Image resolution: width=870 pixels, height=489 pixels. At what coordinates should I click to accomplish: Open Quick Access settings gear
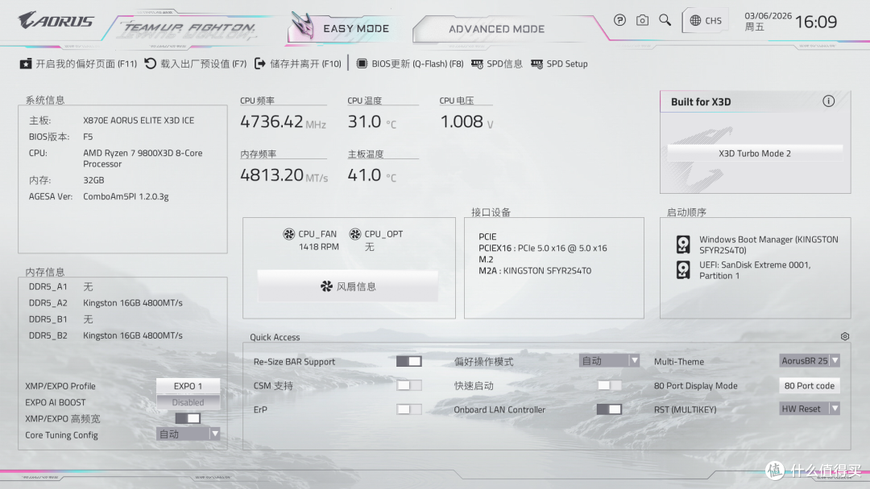pos(844,337)
